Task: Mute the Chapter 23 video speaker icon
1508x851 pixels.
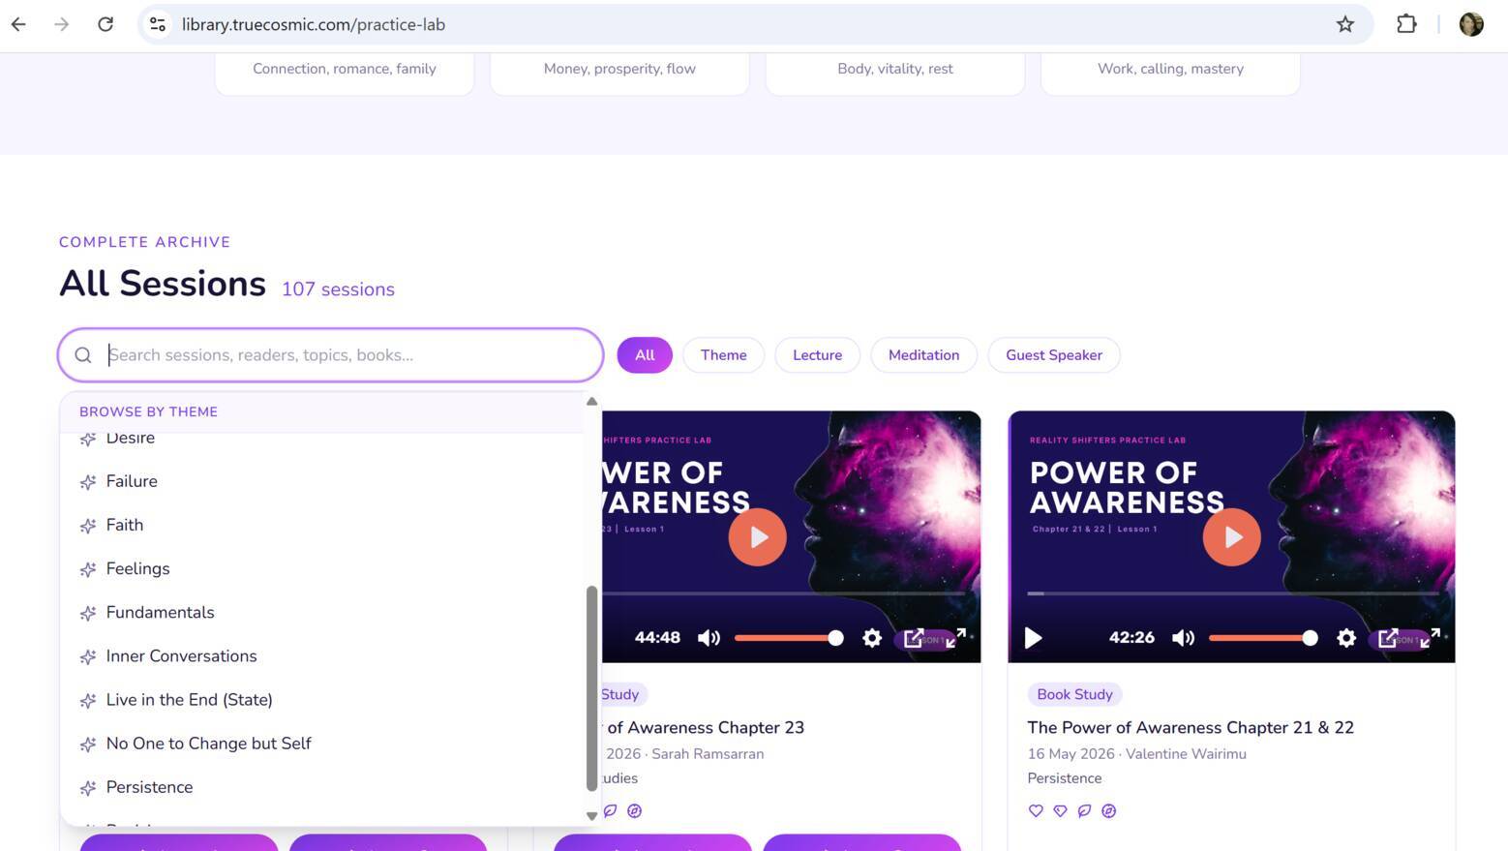Action: [709, 638]
